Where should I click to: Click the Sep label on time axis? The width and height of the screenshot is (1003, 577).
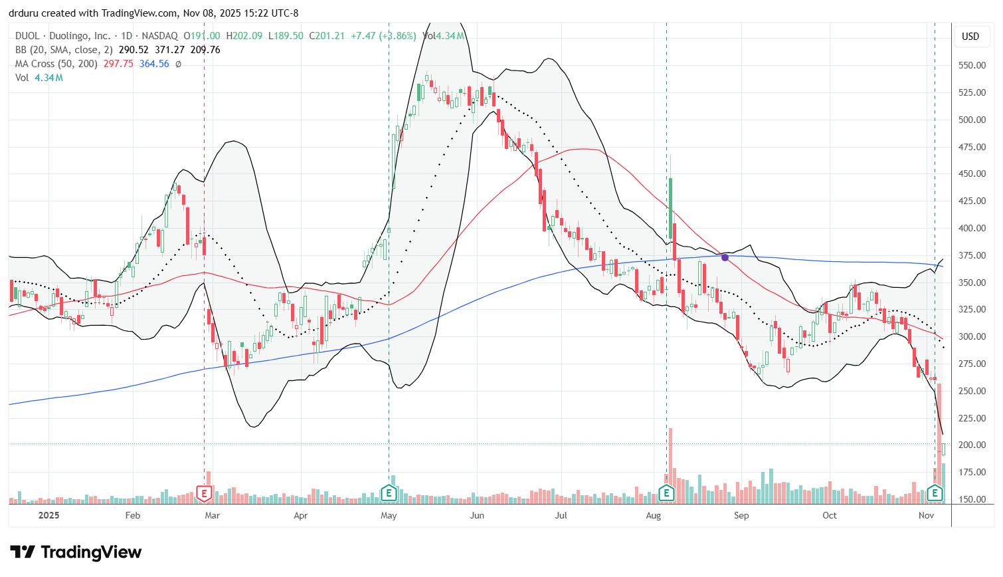tap(741, 515)
